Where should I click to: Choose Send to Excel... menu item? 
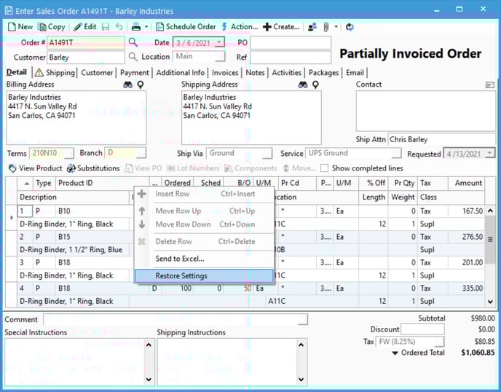coord(204,259)
